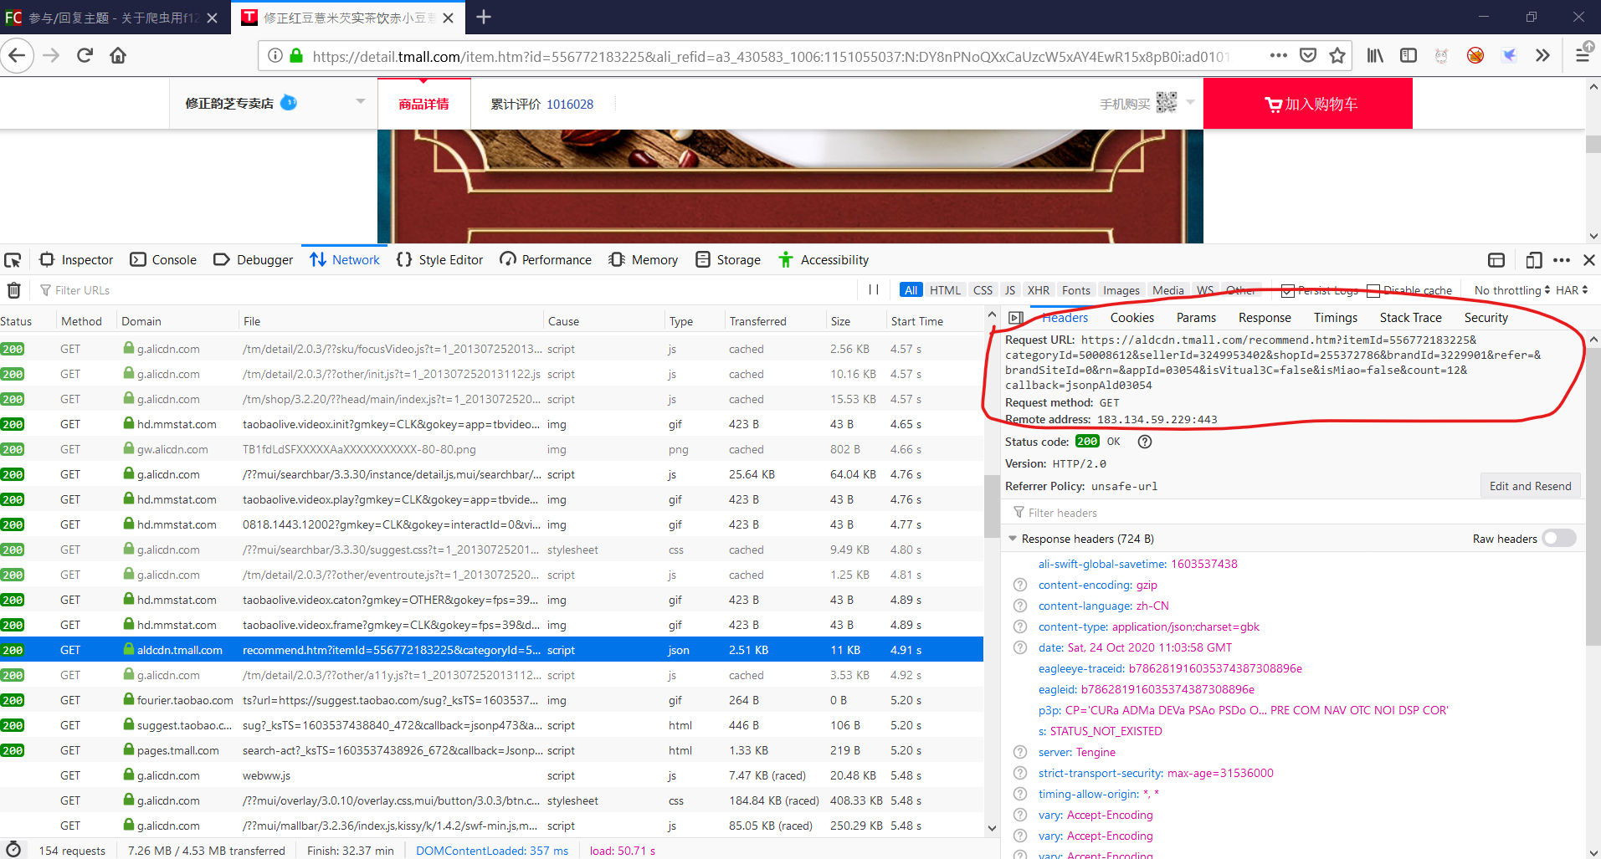Viewport: 1601px width, 859px height.
Task: Open the Library icon in toolbar
Action: pos(1375,55)
